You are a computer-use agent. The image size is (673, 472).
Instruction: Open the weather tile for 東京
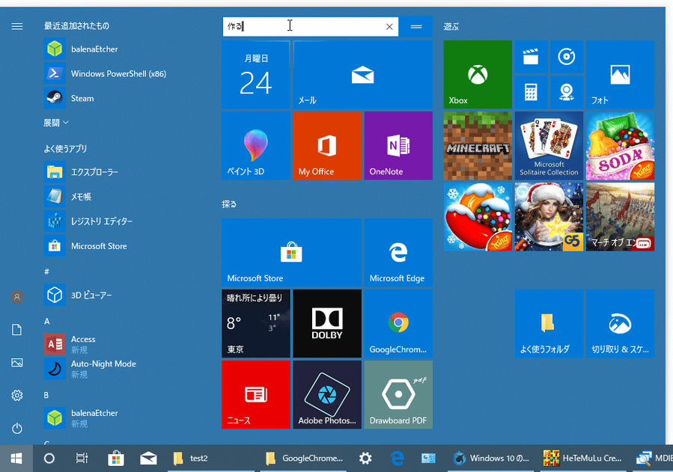click(256, 323)
